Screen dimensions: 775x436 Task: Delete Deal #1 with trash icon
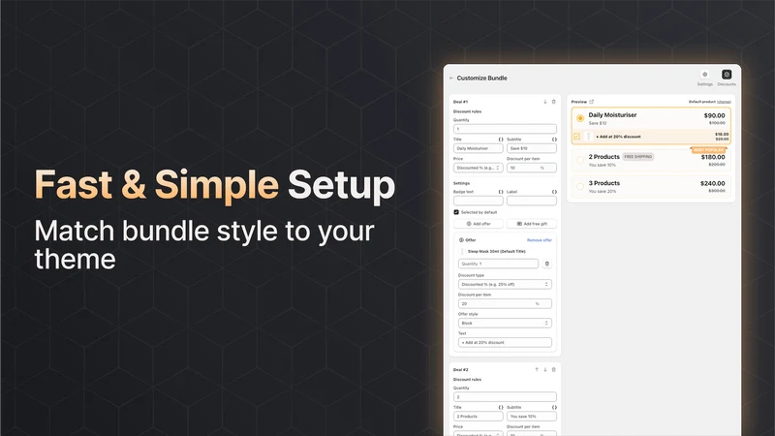553,102
